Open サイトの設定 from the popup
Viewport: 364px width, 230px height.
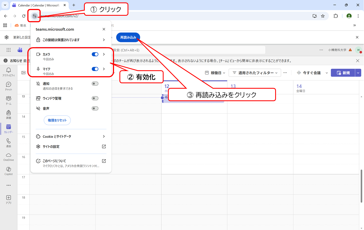point(71,146)
